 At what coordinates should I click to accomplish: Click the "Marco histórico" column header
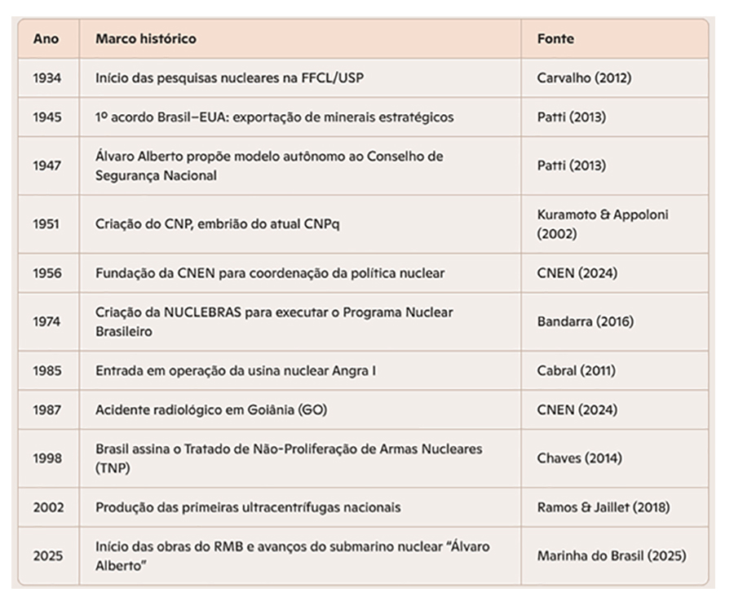pos(145,38)
